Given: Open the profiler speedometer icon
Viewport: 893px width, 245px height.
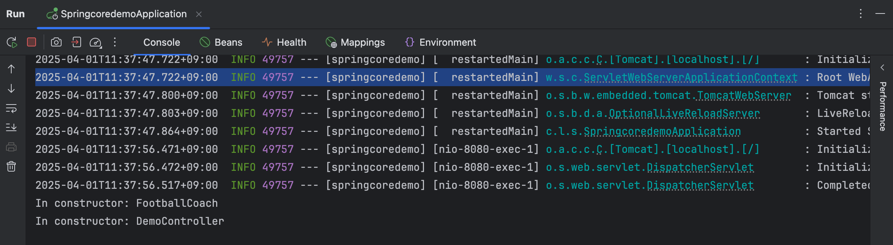Looking at the screenshot, I should (x=95, y=43).
